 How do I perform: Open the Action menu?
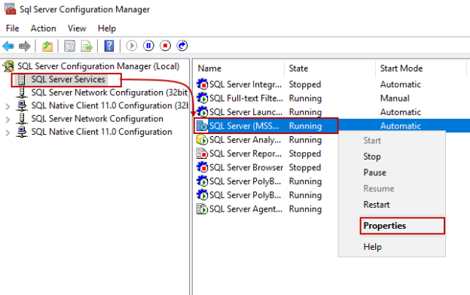43,29
